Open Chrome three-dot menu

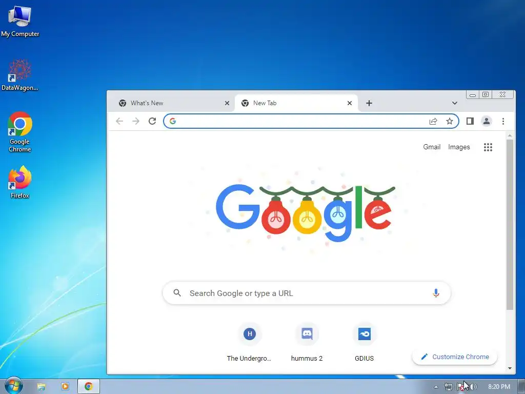(x=503, y=121)
